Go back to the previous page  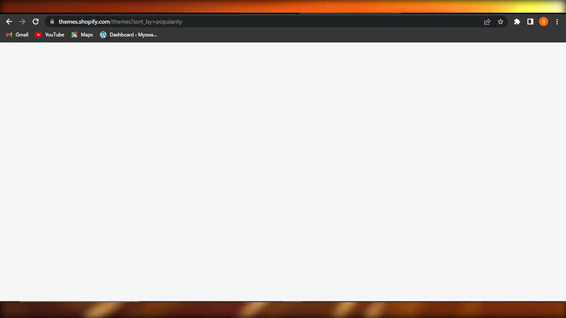click(x=9, y=21)
